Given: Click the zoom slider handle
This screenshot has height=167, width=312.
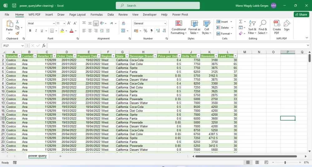Looking at the screenshot, I should coord(285,163).
